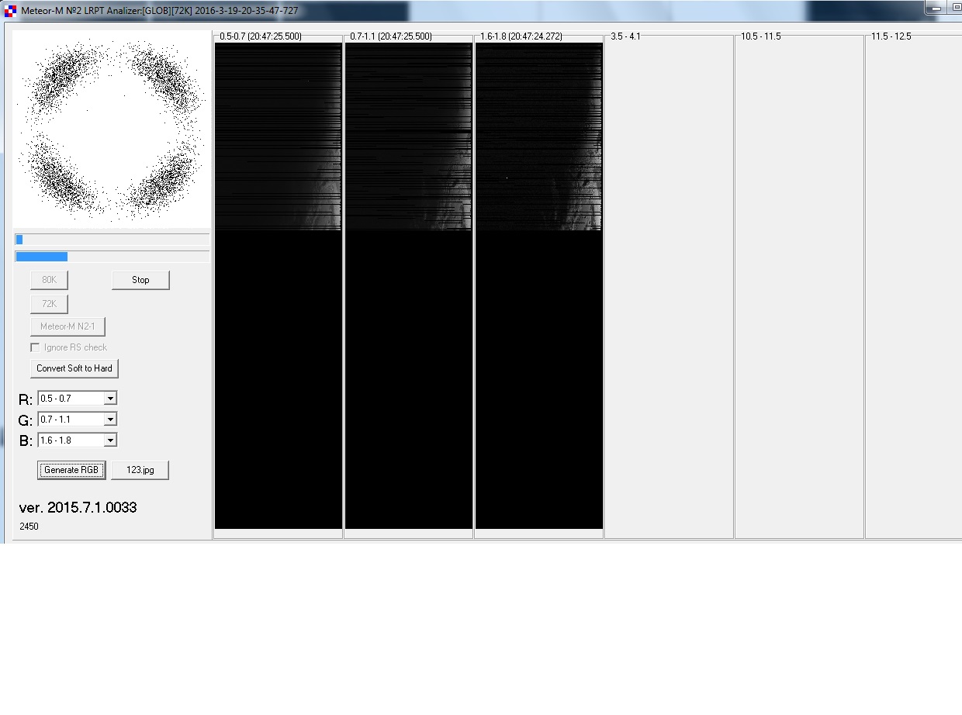
Task: Minimize the LRPT Analizer window
Action: [935, 6]
